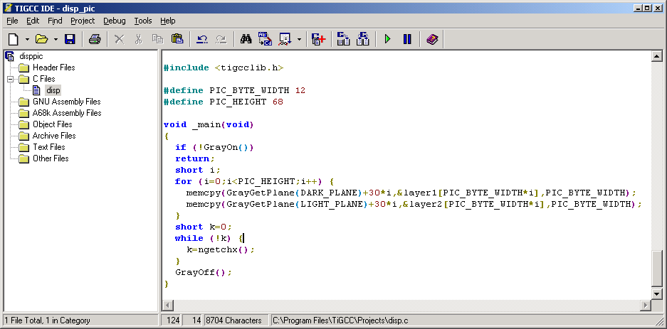The image size is (667, 329).
Task: Click the horizontal scrollbar left arrow
Action: click(x=168, y=305)
